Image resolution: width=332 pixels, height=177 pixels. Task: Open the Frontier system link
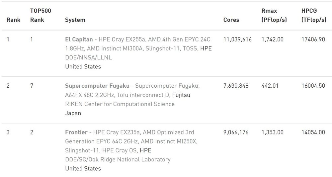point(76,132)
